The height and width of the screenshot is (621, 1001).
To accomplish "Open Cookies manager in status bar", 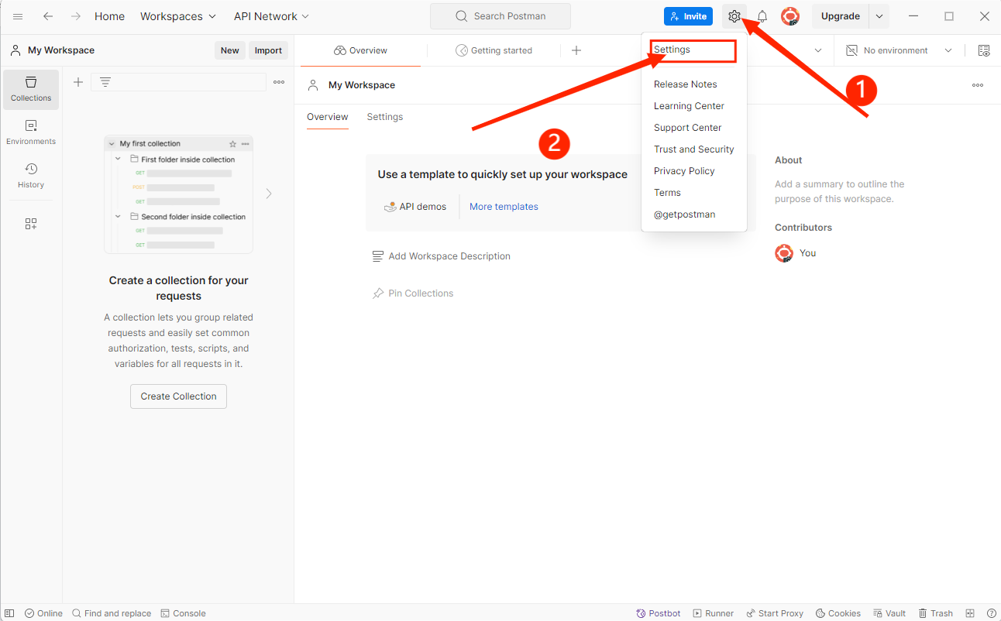I will pyautogui.click(x=838, y=613).
